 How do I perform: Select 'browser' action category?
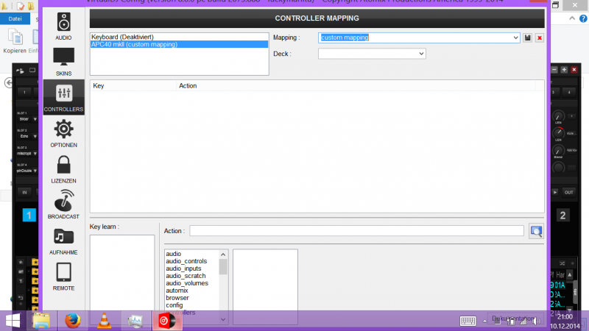(177, 298)
